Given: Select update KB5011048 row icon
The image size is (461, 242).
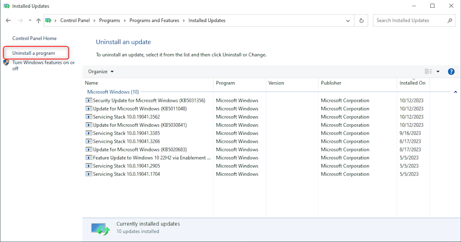Looking at the screenshot, I should click(x=89, y=109).
